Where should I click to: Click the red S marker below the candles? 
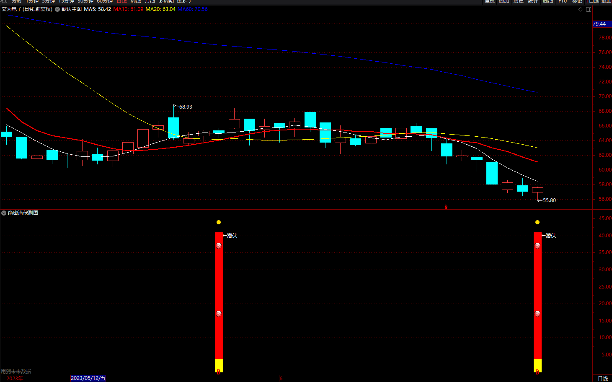[x=446, y=207]
